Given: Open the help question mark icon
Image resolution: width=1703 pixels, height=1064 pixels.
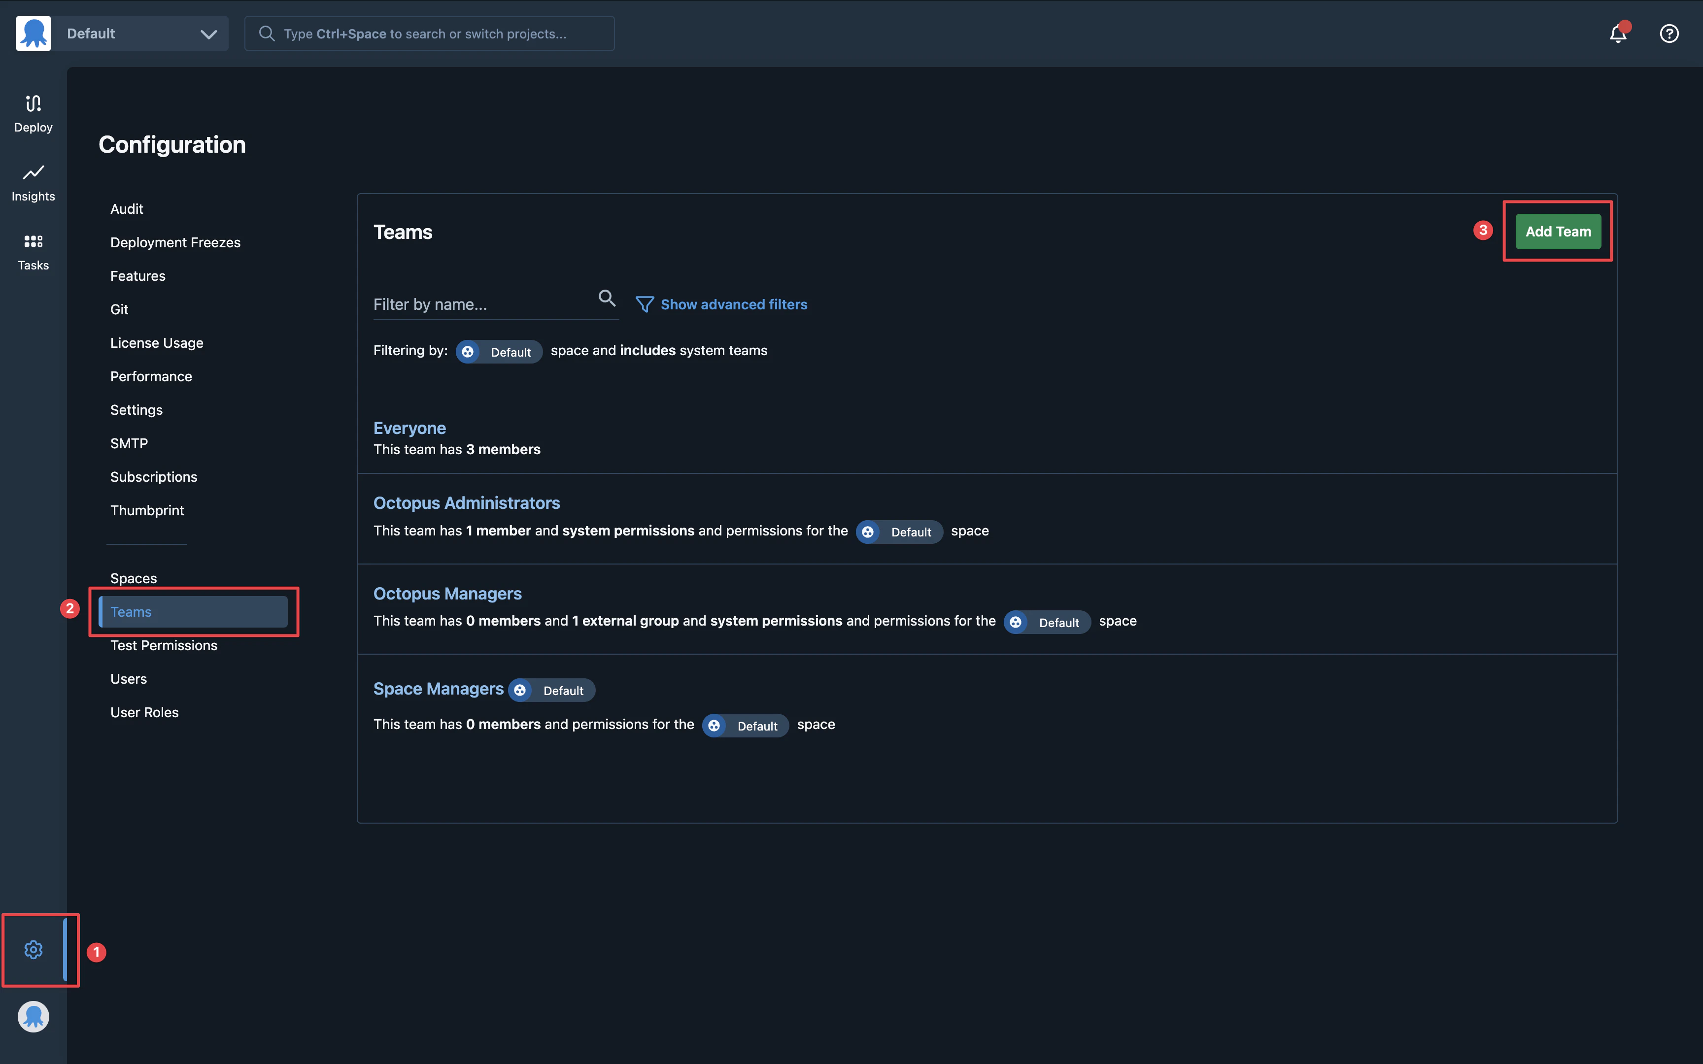Looking at the screenshot, I should 1669,34.
